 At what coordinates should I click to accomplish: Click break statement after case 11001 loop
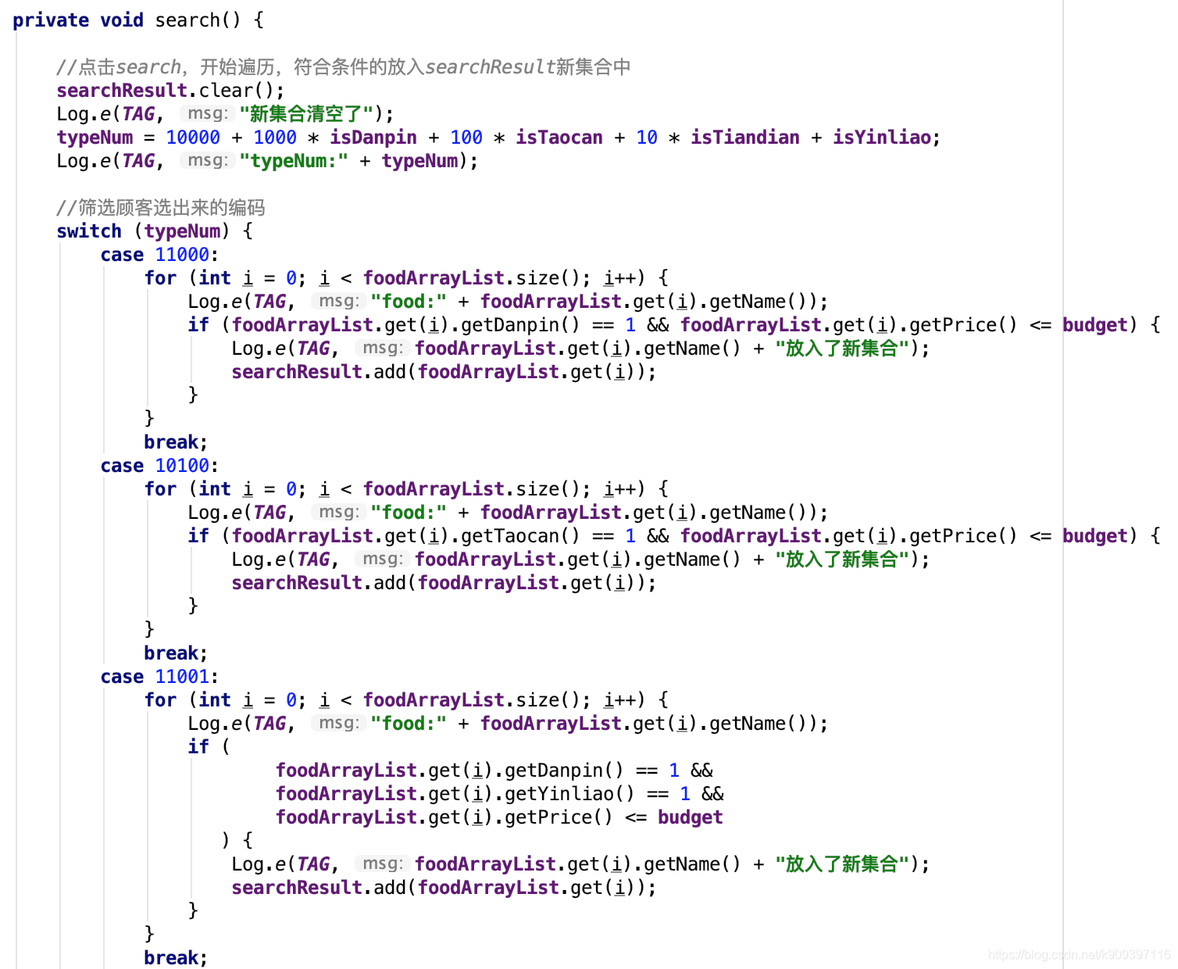(176, 958)
